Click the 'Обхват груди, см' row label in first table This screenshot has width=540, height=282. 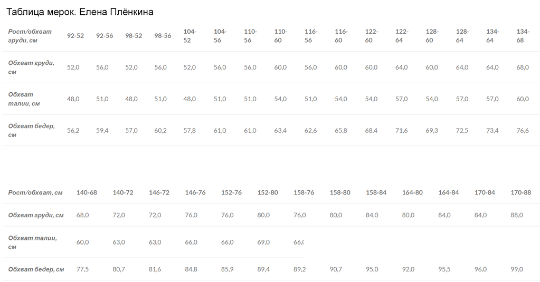coord(31,67)
